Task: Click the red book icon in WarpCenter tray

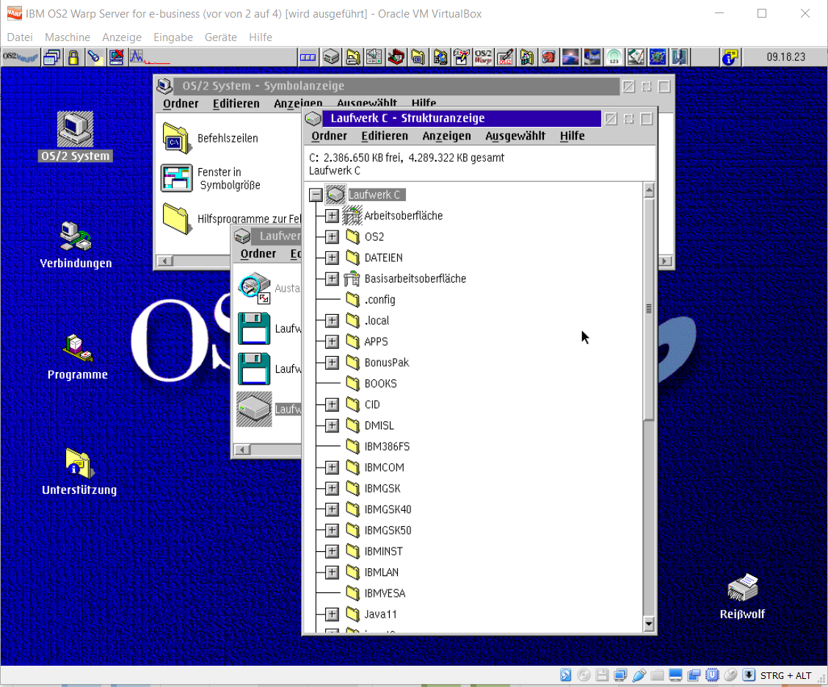Action: click(x=396, y=57)
